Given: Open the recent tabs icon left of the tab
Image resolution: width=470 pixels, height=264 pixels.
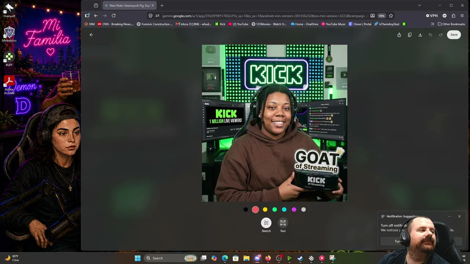Looking at the screenshot, I should [x=96, y=5].
